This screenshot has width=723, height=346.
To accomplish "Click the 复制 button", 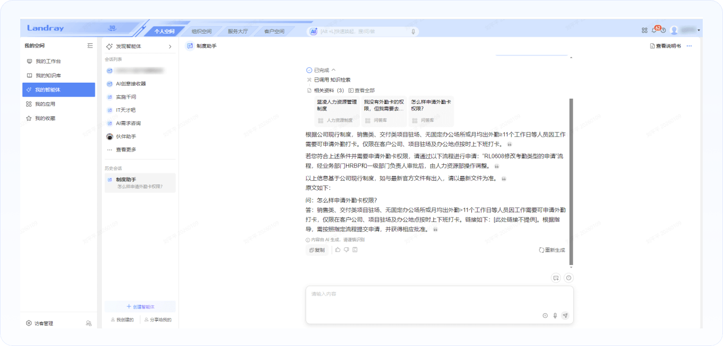I will (317, 250).
